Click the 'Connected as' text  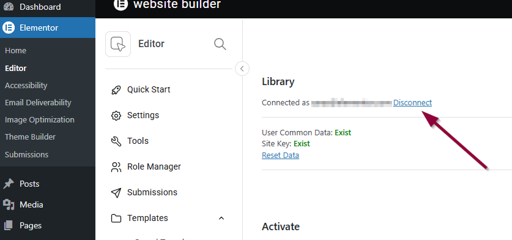pyautogui.click(x=286, y=103)
